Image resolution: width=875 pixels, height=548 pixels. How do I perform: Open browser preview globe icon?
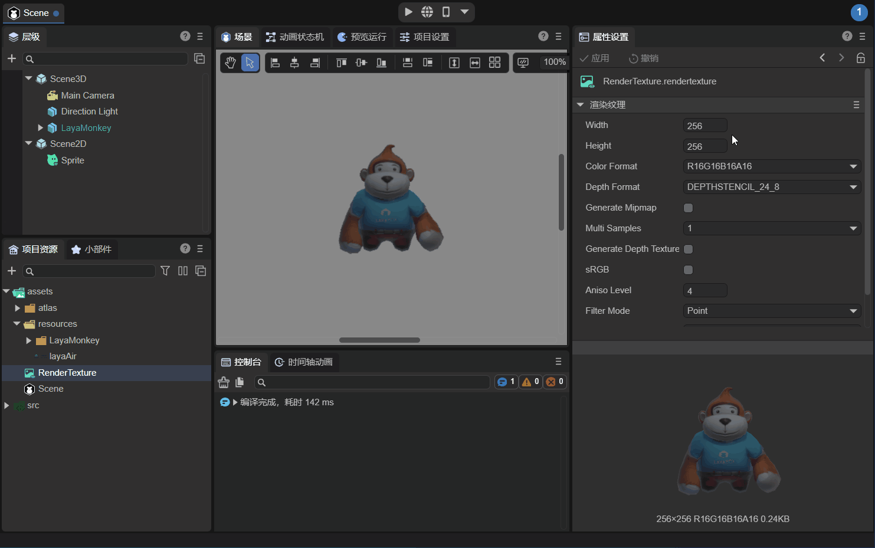click(427, 12)
